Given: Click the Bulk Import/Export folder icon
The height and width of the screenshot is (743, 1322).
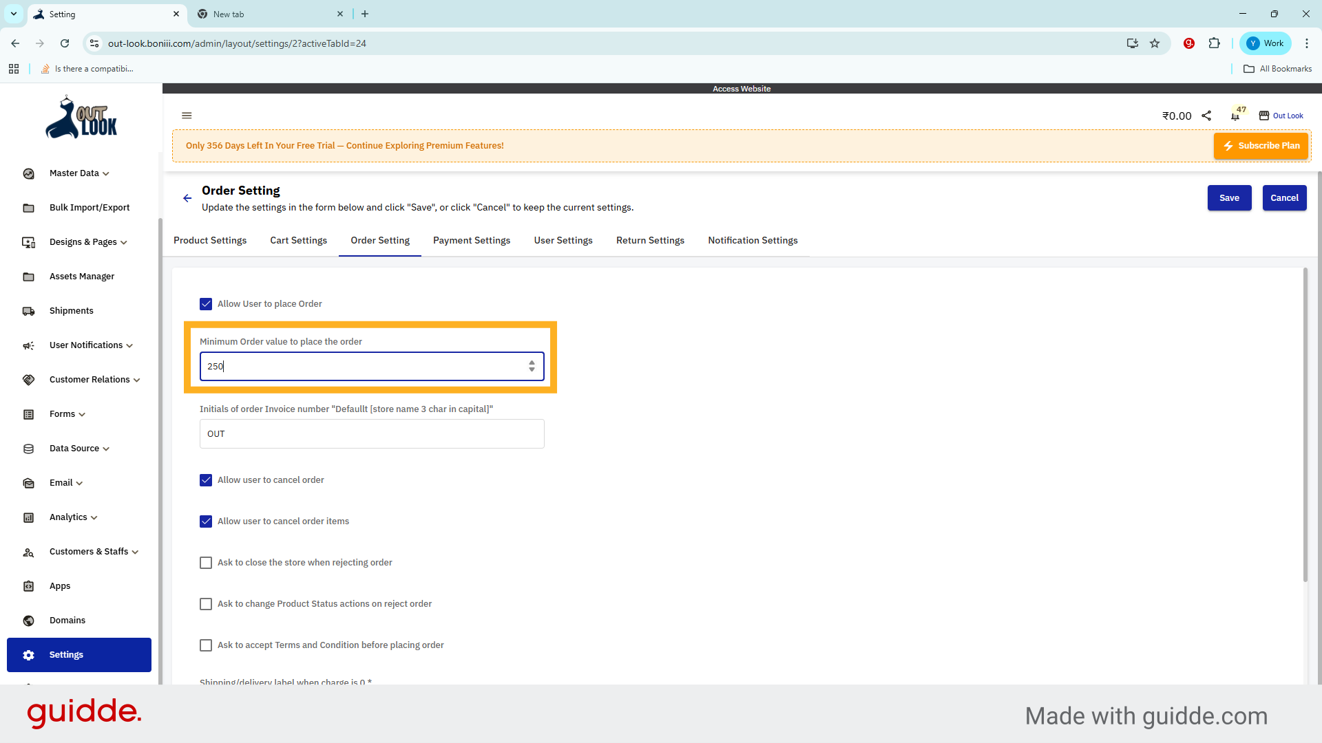Looking at the screenshot, I should 28,208.
